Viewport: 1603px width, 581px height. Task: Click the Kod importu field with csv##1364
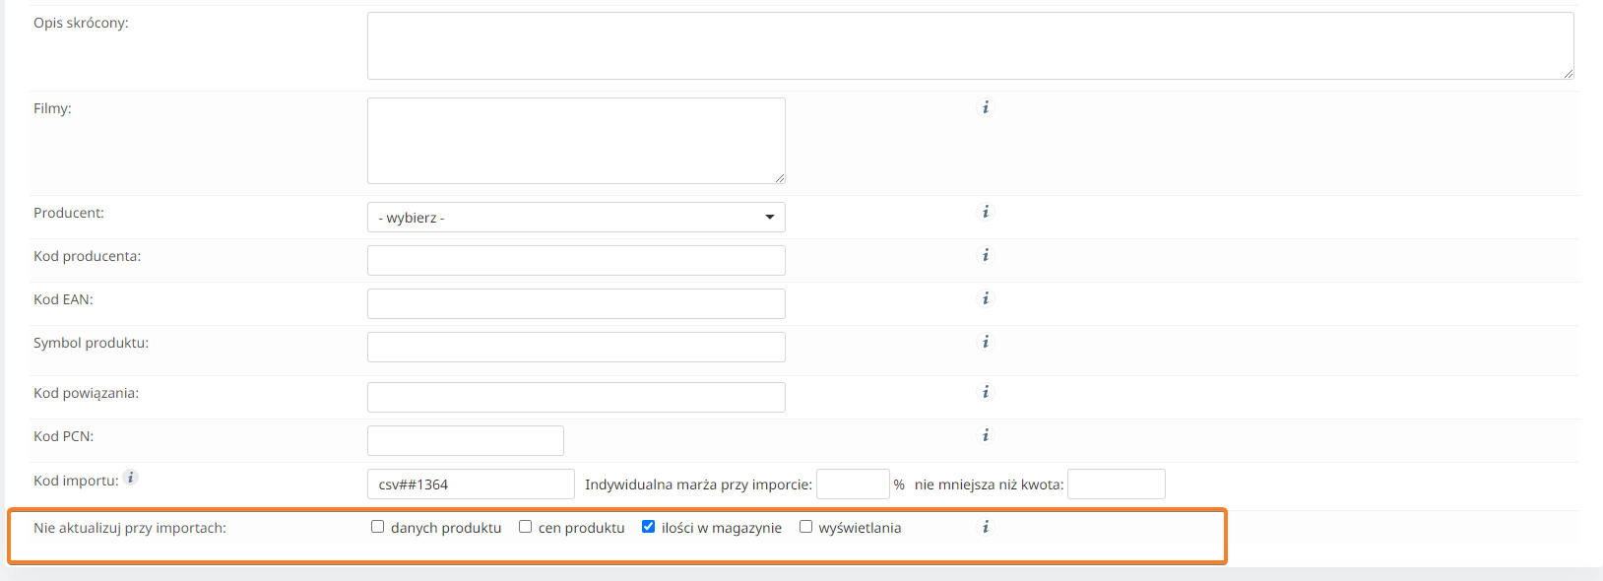[x=471, y=484]
